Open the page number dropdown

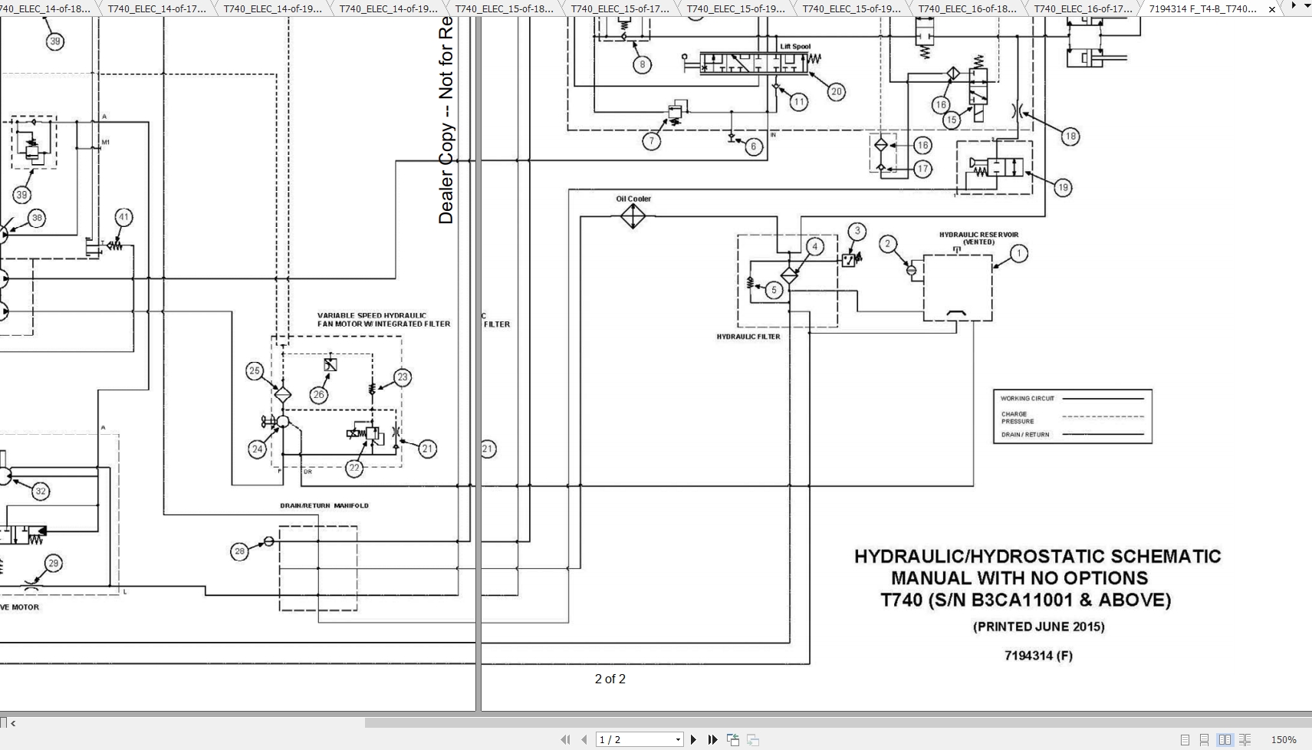(679, 739)
